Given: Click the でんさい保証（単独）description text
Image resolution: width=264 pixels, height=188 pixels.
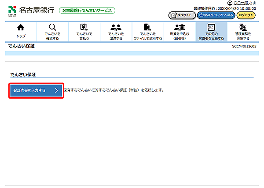Looking at the screenshot, I should click(114, 90).
